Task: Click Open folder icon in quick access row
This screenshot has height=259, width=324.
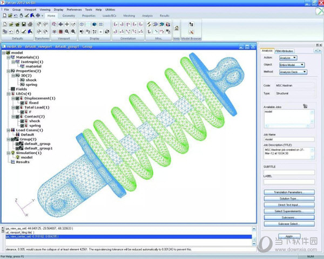Action: [x=10, y=16]
